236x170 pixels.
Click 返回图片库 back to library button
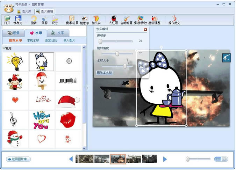[x=18, y=159]
